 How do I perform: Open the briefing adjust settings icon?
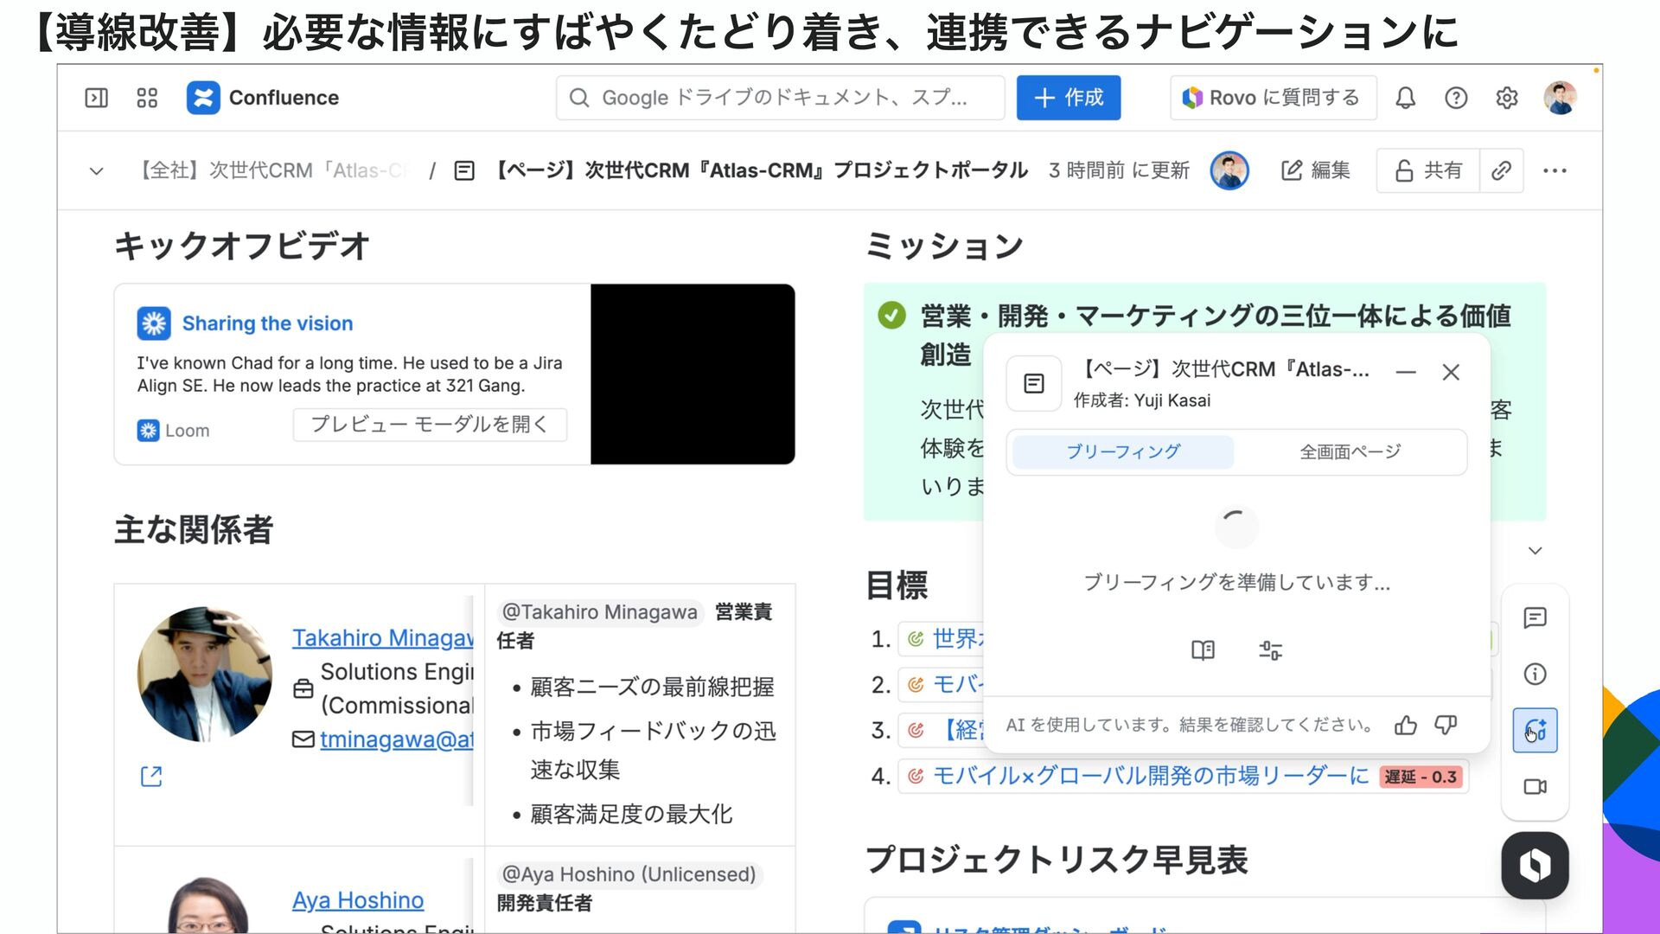click(x=1270, y=650)
